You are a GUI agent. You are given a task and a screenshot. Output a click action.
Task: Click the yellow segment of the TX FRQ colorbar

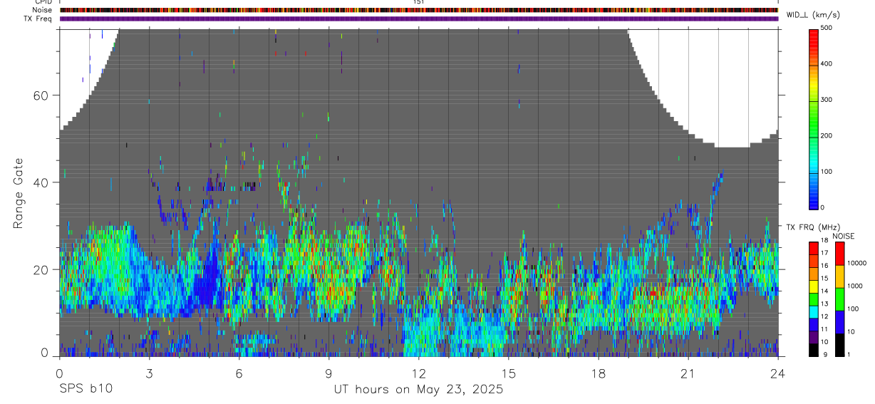pos(814,286)
